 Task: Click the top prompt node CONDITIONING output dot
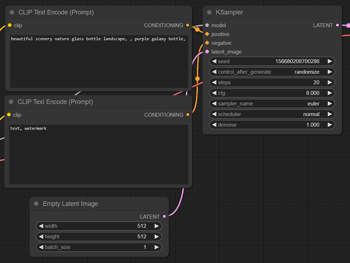(x=188, y=25)
